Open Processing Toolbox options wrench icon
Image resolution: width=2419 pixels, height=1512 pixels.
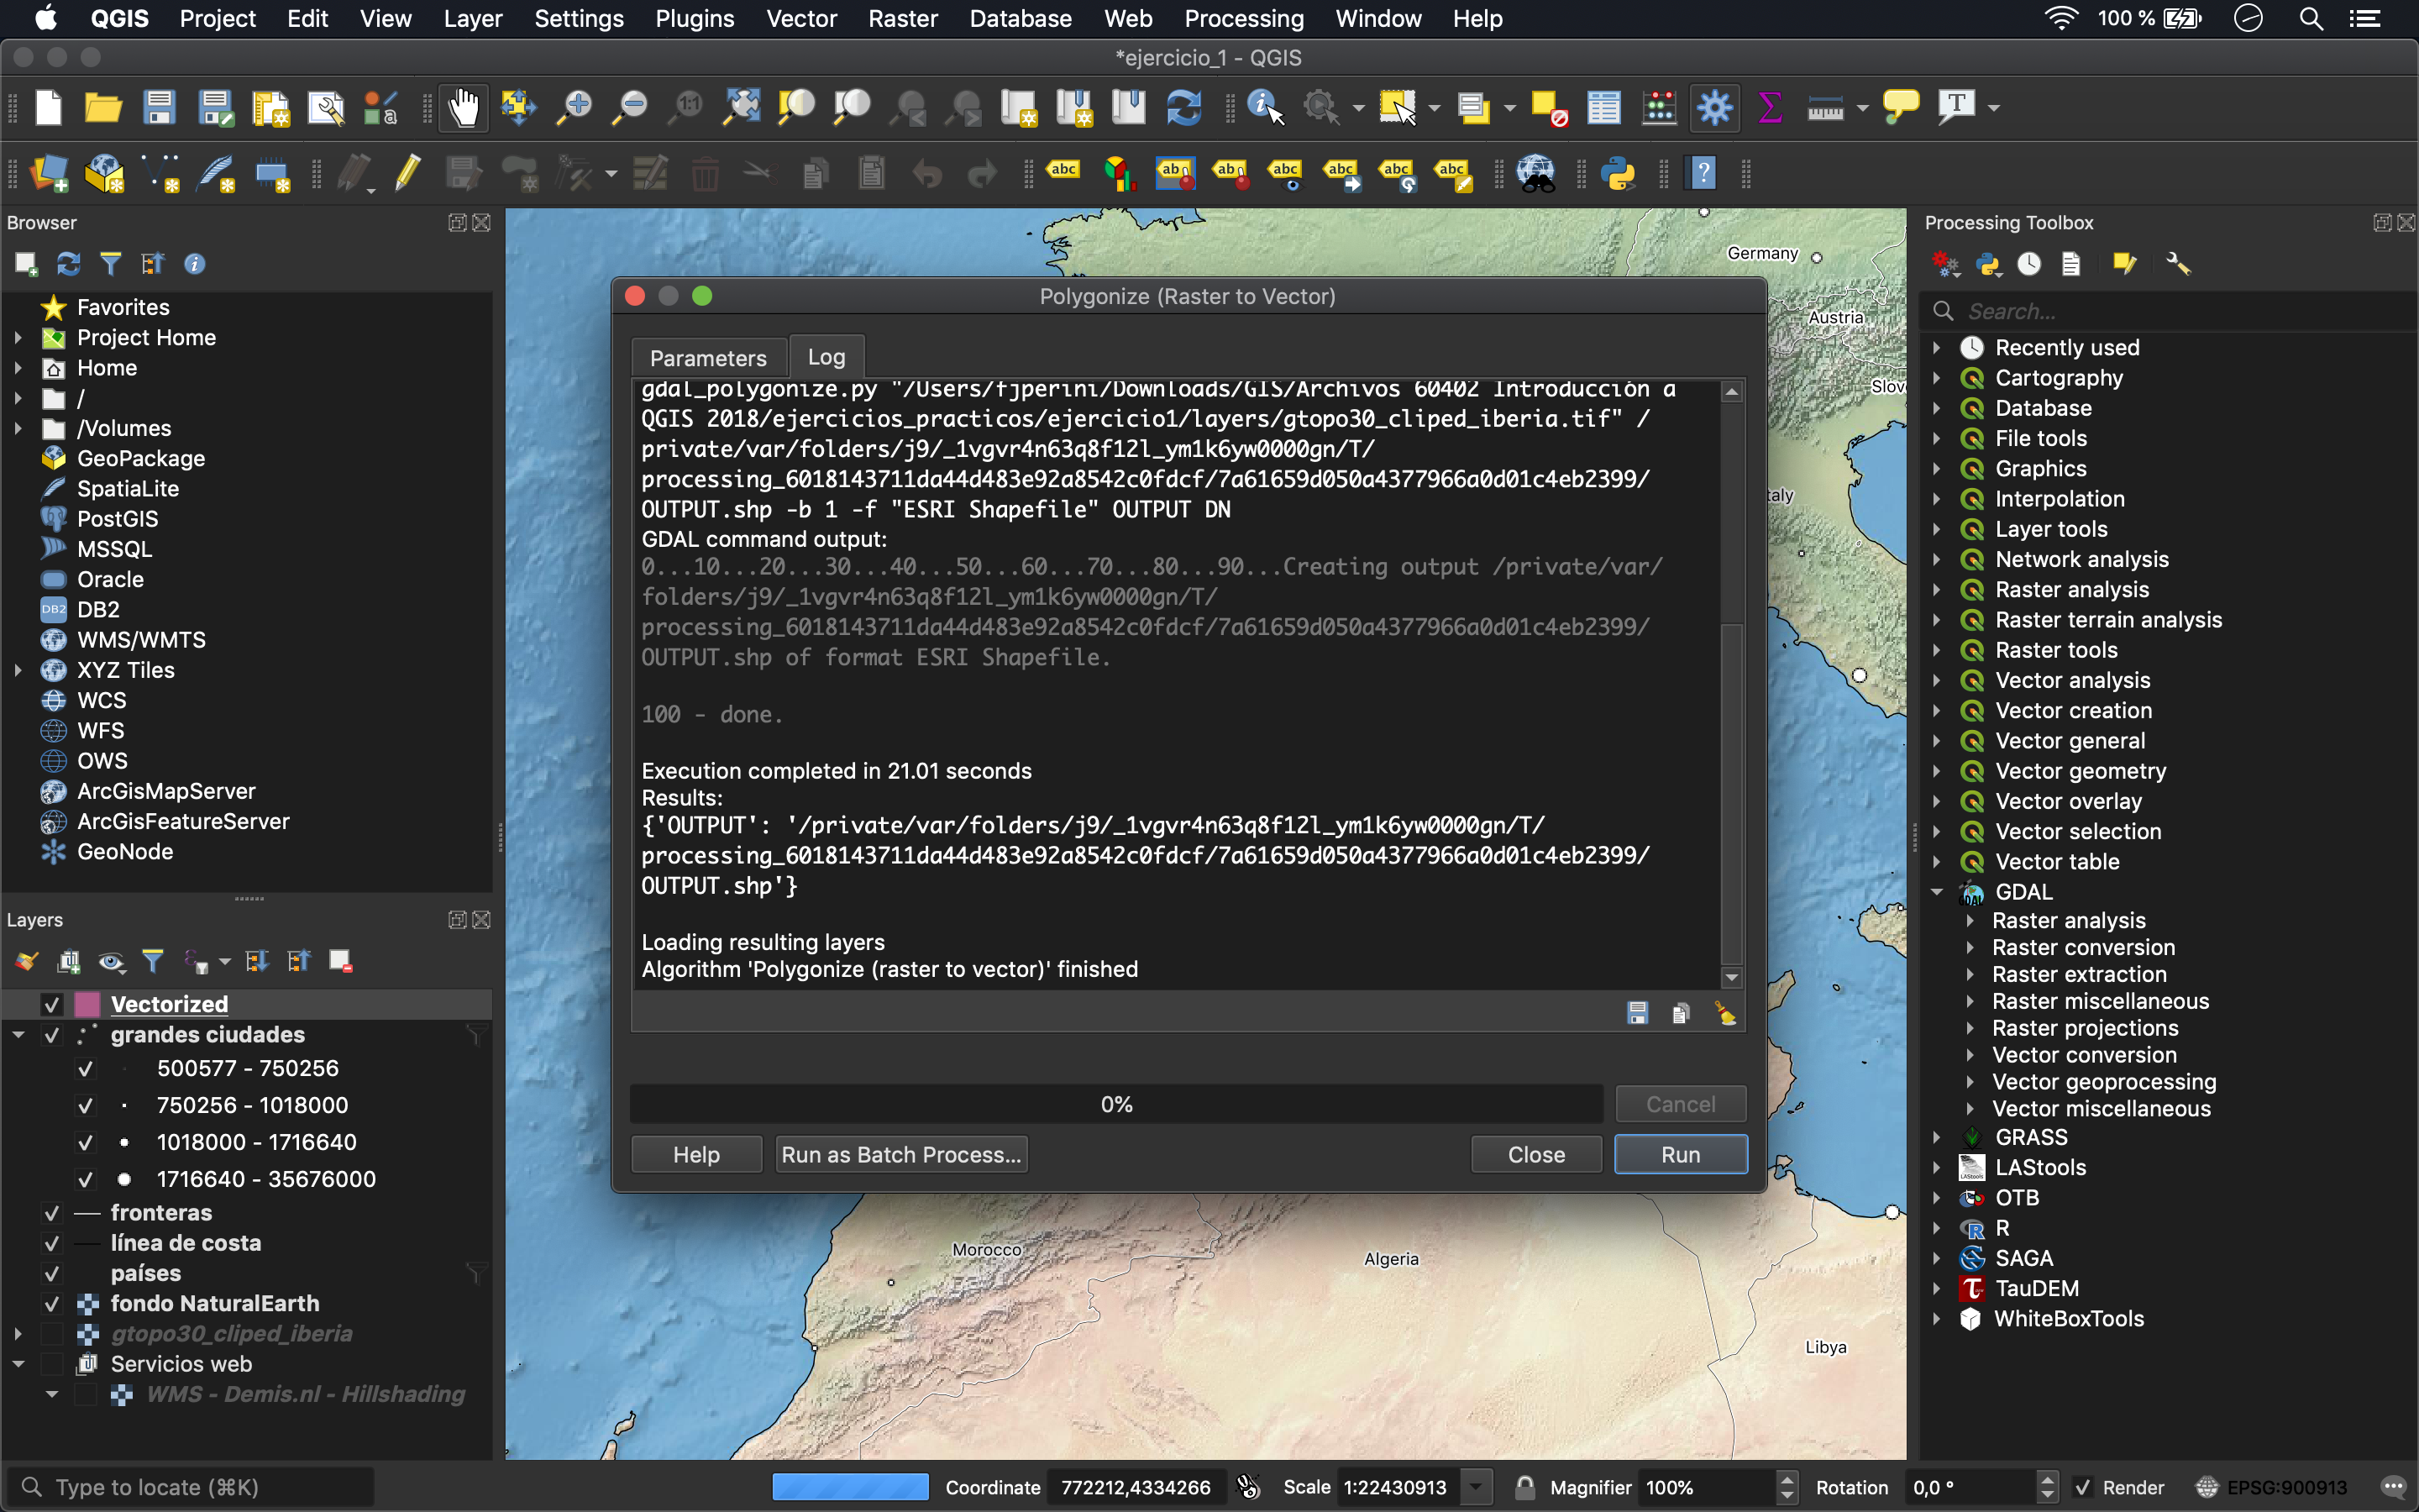[2177, 264]
